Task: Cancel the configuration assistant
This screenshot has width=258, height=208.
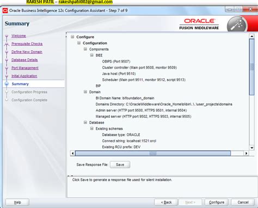Action: (243, 202)
